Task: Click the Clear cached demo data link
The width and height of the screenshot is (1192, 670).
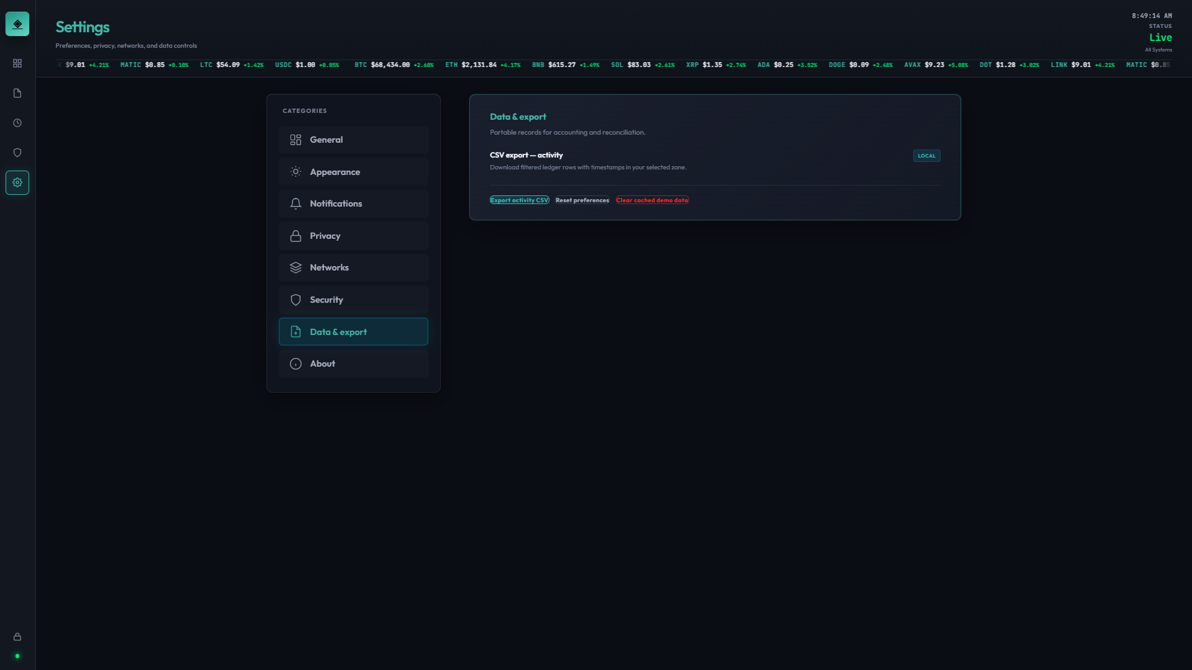Action: [652, 200]
